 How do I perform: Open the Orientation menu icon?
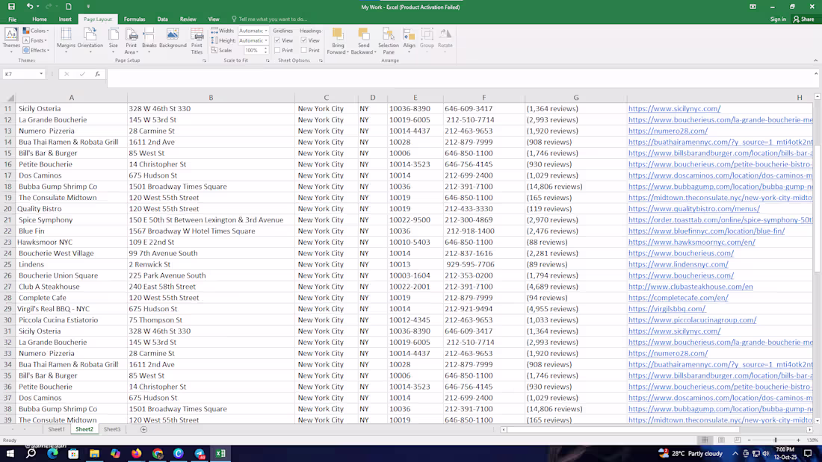tap(90, 38)
